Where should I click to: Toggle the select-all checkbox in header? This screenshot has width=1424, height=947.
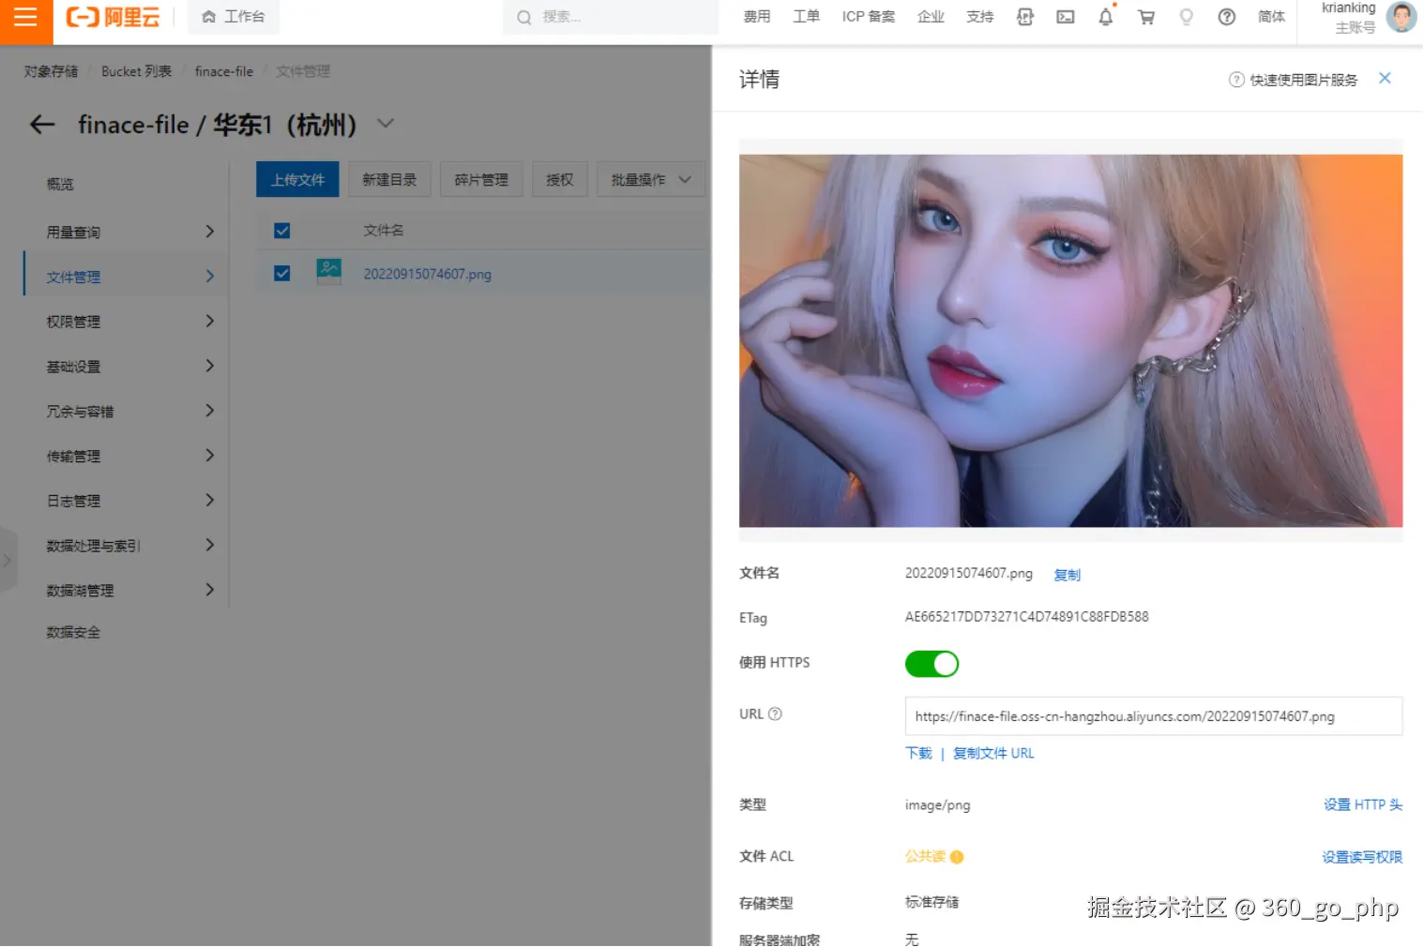click(282, 231)
